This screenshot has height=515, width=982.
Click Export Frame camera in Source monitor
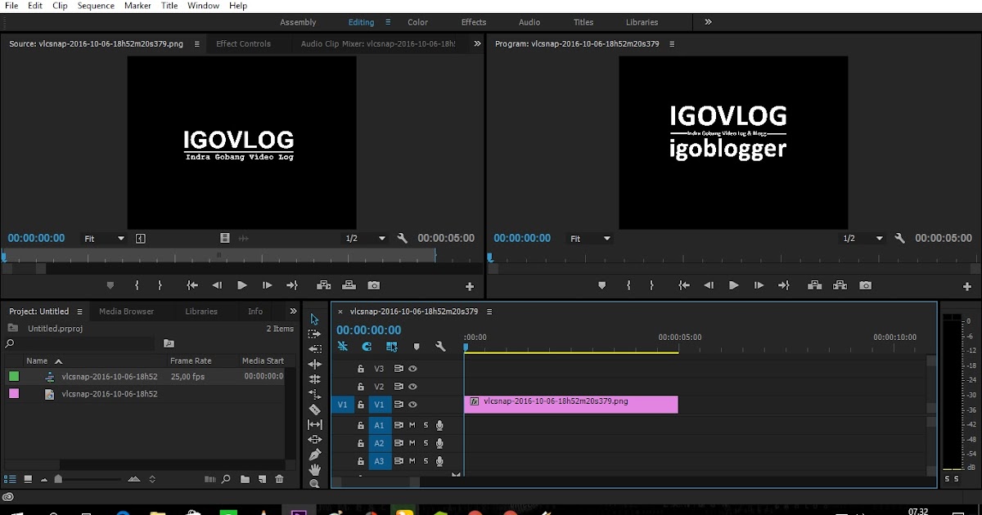click(374, 285)
